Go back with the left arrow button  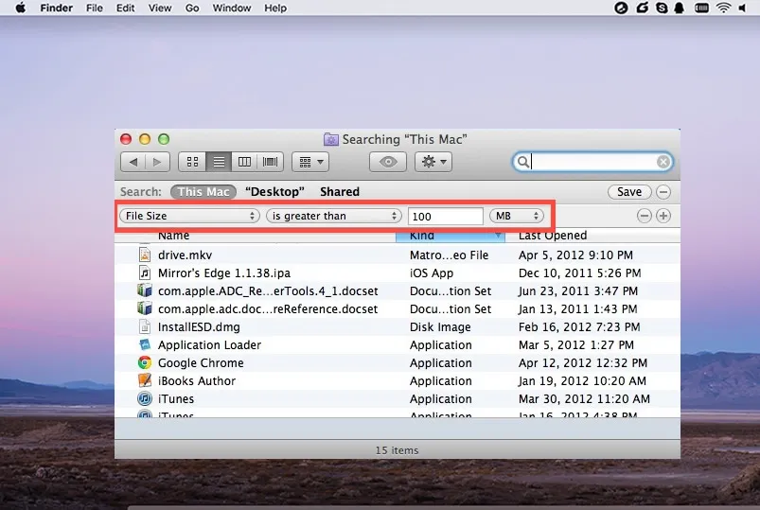[x=133, y=162]
